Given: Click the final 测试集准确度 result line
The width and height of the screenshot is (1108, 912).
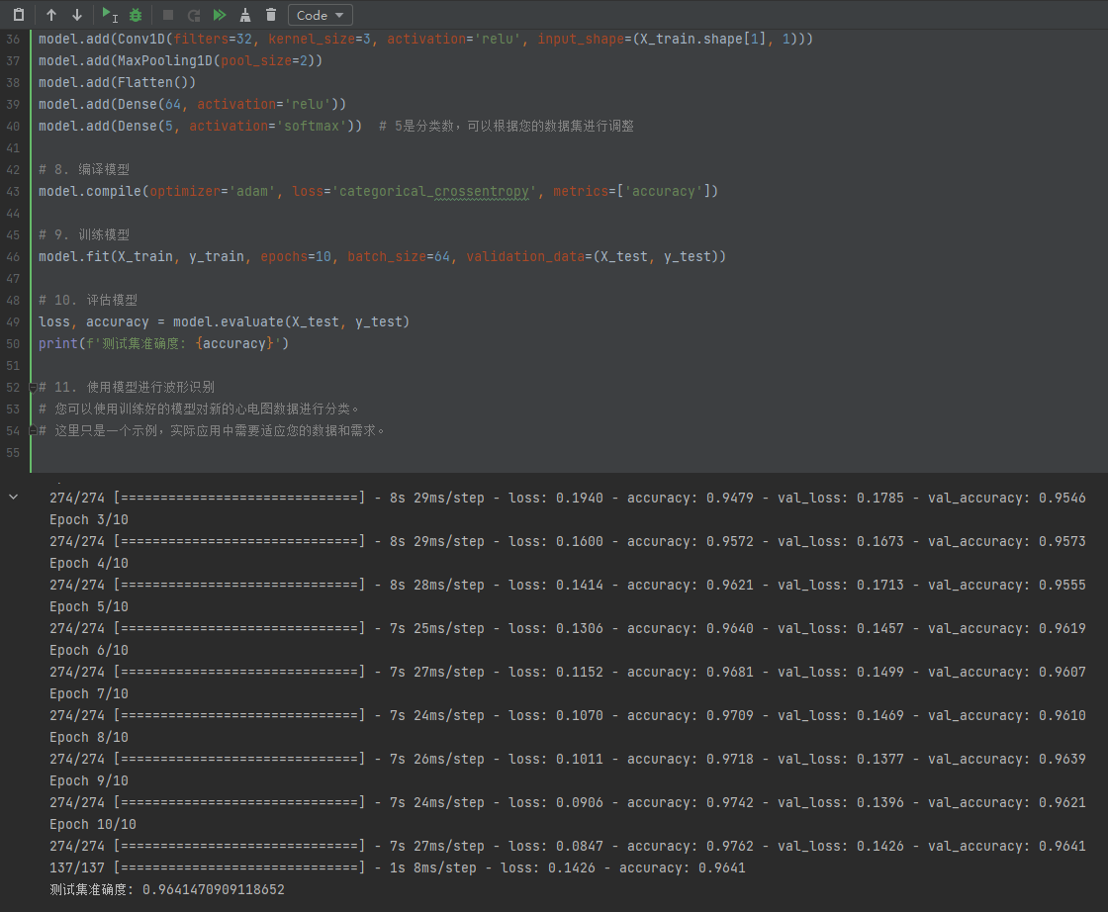Looking at the screenshot, I should click(x=166, y=889).
